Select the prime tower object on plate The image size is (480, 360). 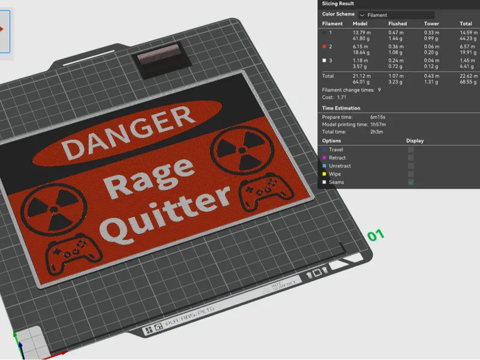(x=162, y=61)
